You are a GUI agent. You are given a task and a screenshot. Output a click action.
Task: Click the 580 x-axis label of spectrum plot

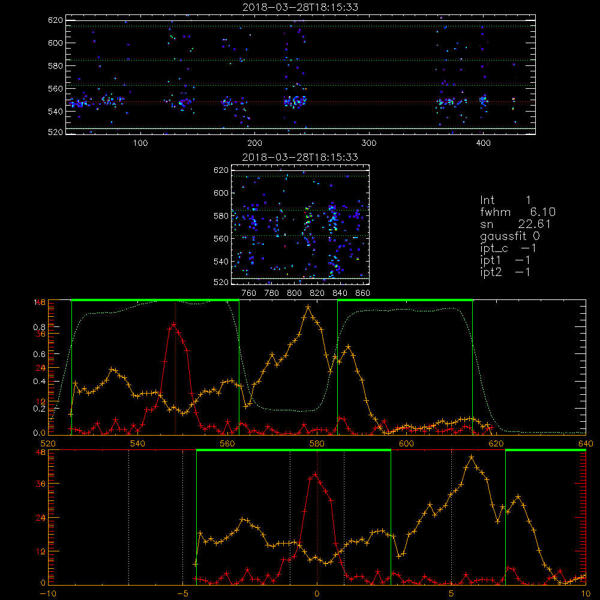pos(316,443)
